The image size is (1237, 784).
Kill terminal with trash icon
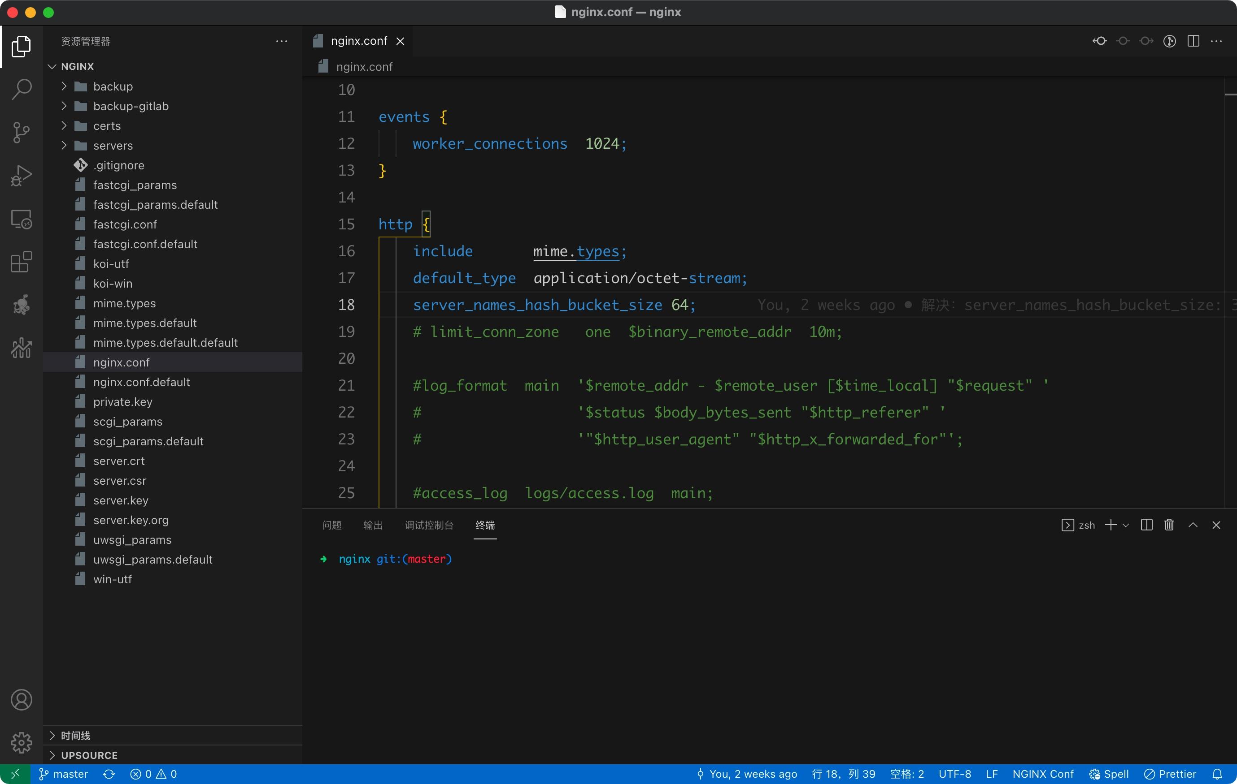pos(1169,525)
